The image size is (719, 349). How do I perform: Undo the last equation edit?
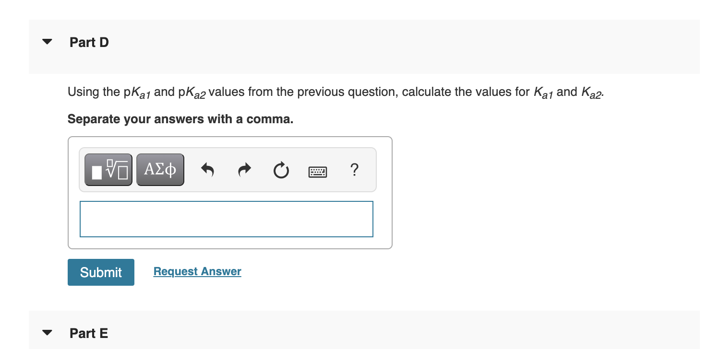tap(207, 169)
